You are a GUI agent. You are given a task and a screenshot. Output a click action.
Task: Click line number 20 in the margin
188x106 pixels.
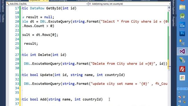(x=17, y=21)
